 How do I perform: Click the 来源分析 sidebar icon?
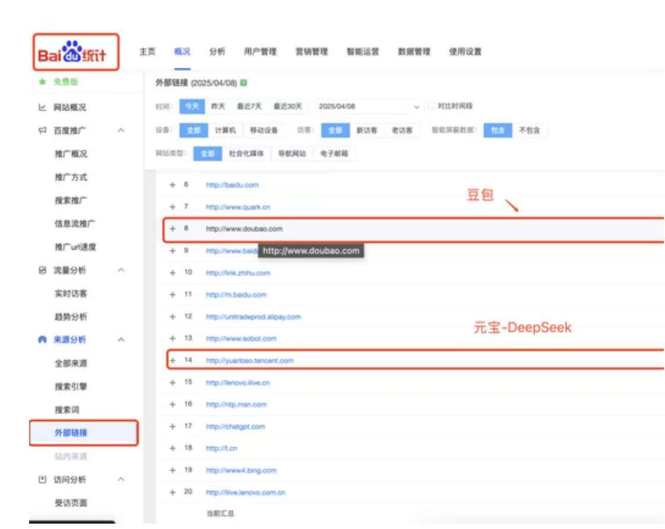click(x=39, y=340)
